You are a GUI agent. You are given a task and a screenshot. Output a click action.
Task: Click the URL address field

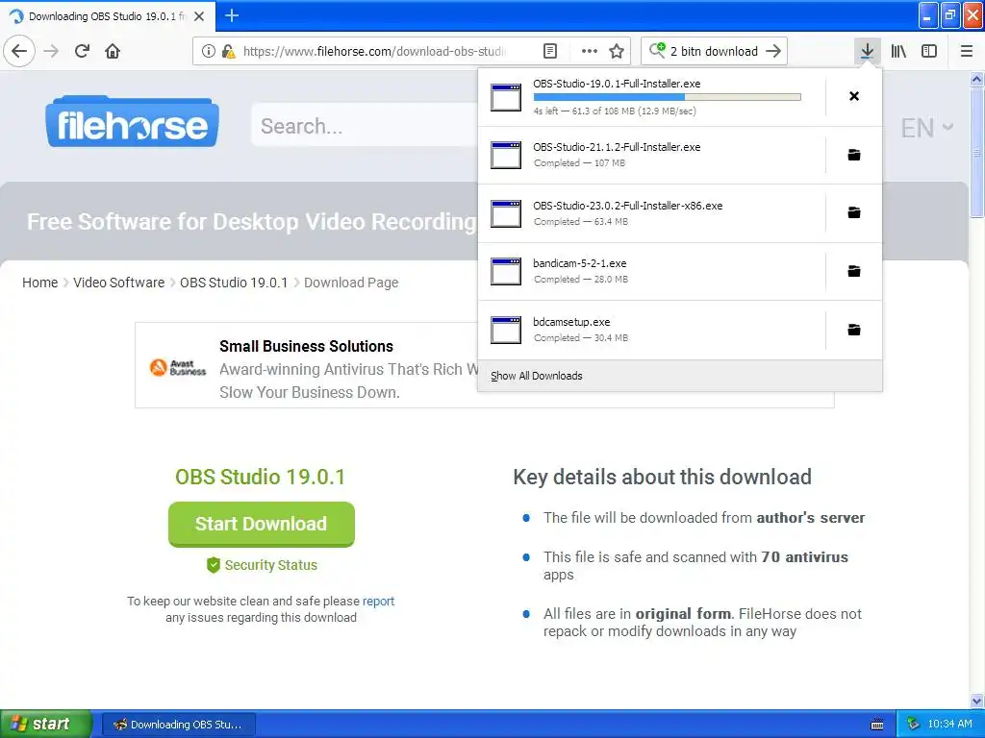[374, 51]
